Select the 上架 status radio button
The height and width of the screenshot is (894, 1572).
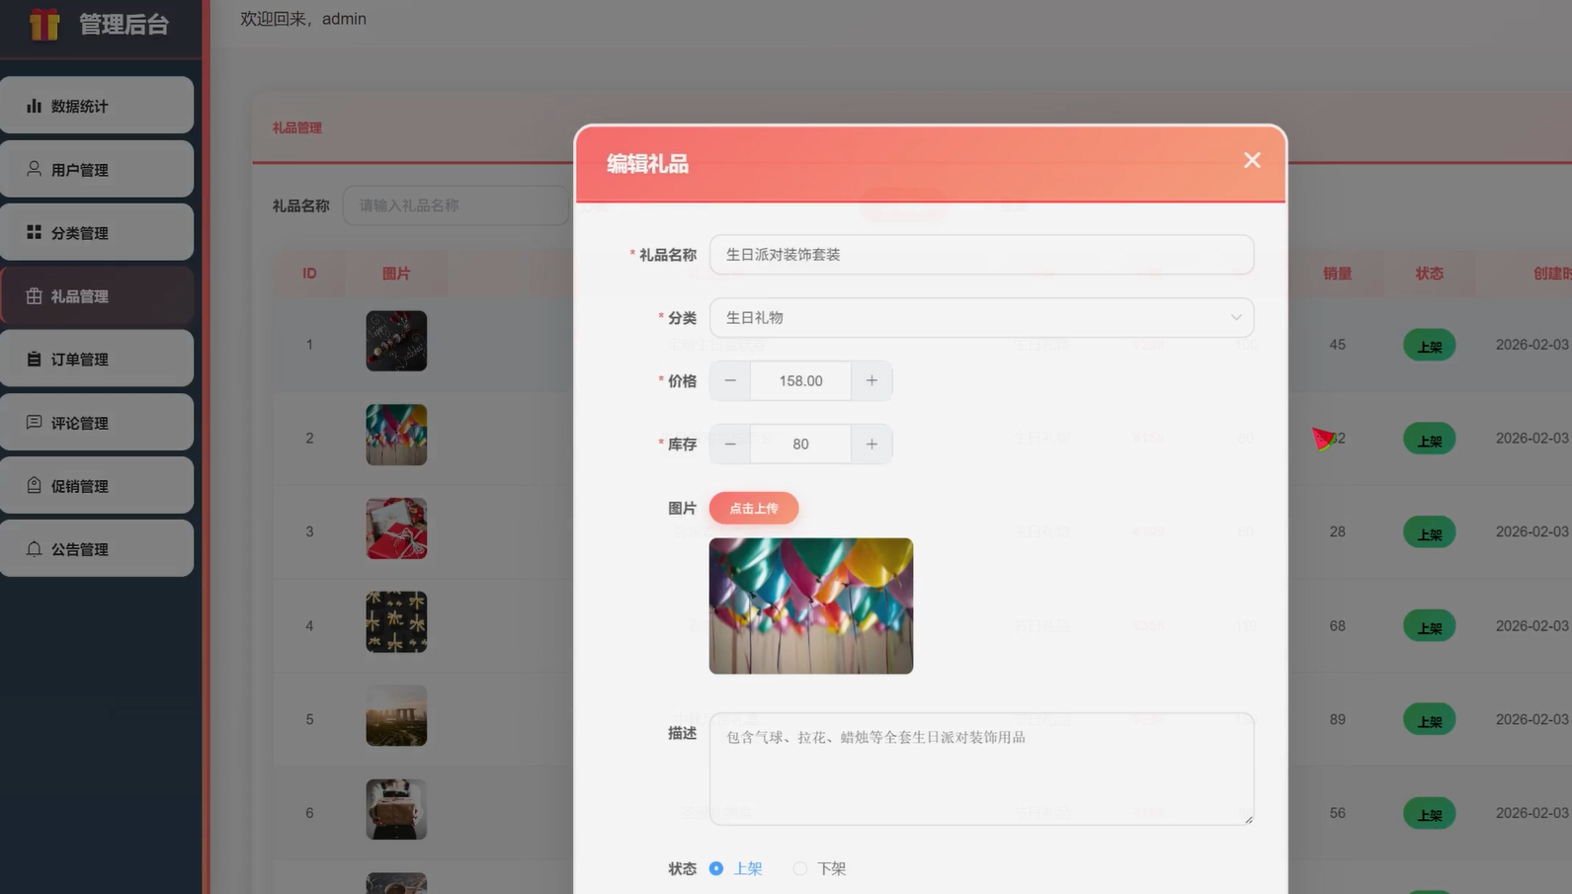point(716,868)
